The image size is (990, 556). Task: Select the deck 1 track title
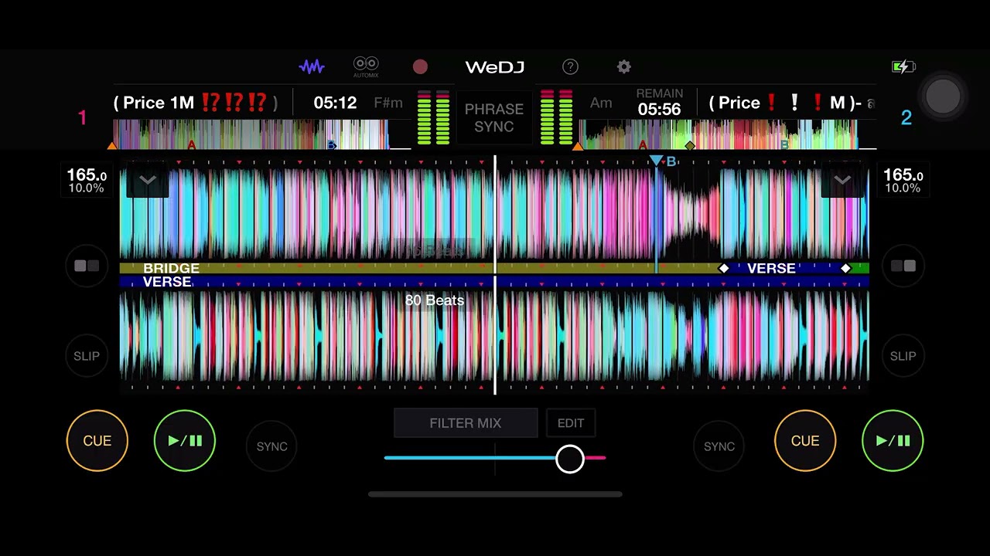pyautogui.click(x=196, y=103)
